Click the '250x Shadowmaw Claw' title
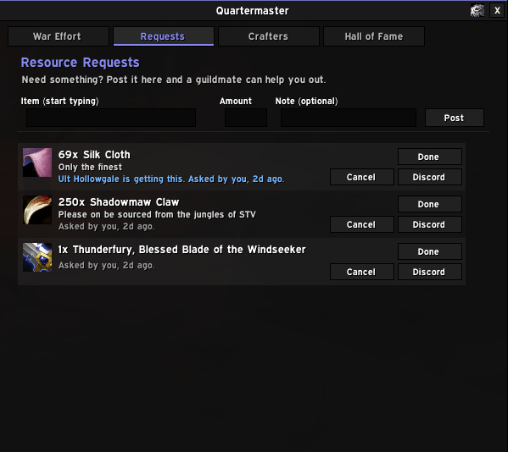This screenshot has height=452, width=508. point(119,202)
